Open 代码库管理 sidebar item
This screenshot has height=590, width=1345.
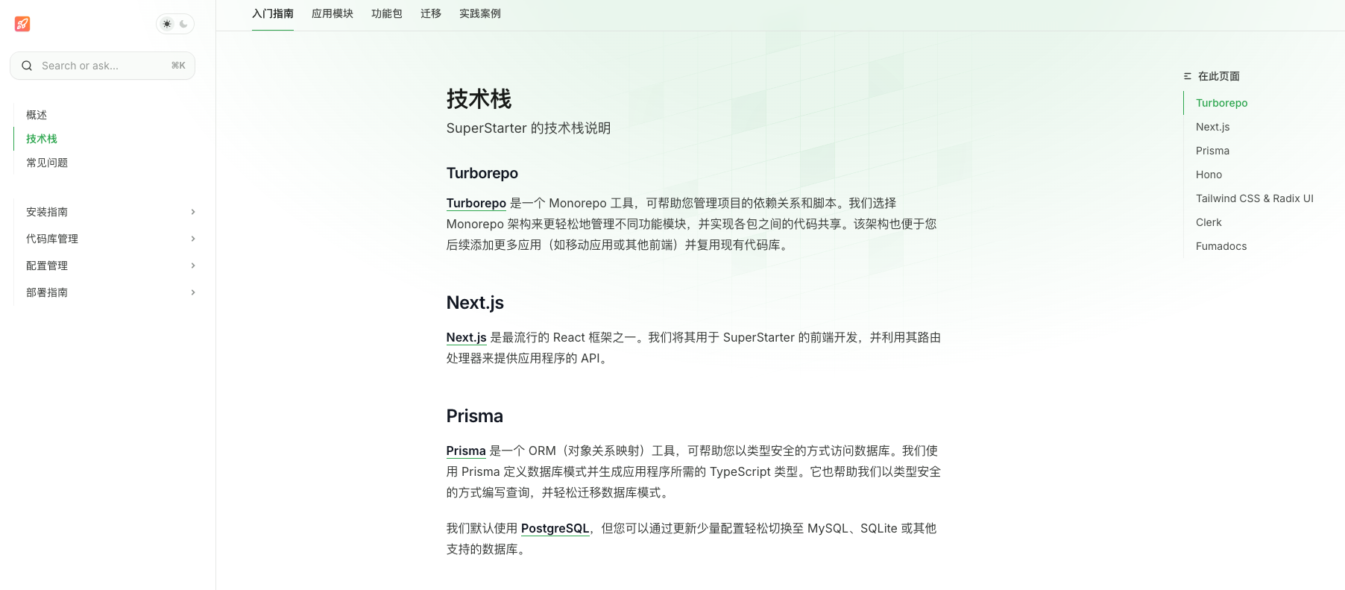52,239
